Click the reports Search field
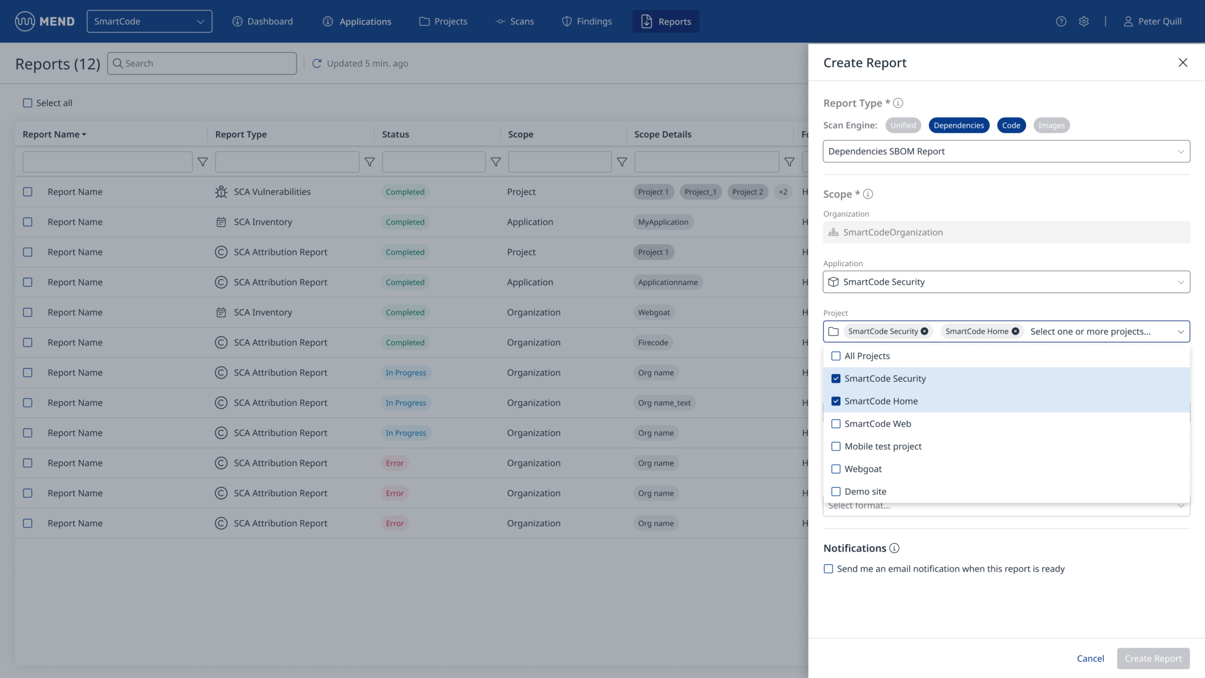1205x678 pixels. coord(202,64)
